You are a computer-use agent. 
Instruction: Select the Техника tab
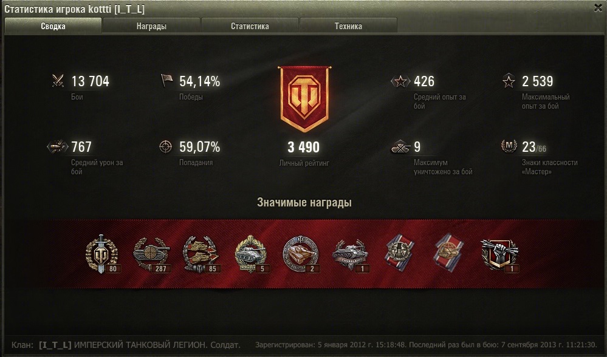[x=348, y=26]
